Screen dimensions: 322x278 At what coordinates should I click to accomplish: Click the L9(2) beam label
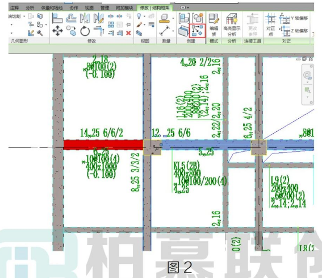280,180
